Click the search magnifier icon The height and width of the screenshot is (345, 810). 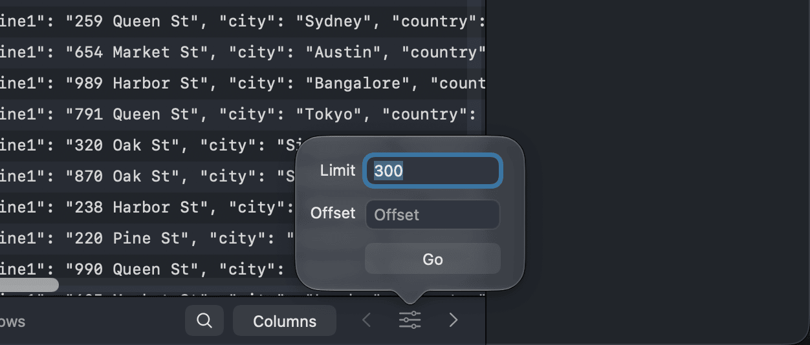tap(204, 320)
